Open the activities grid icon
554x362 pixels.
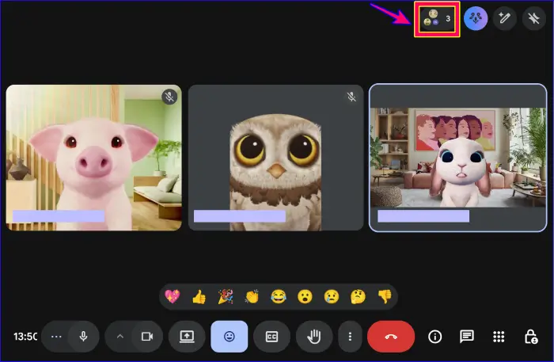tap(499, 337)
